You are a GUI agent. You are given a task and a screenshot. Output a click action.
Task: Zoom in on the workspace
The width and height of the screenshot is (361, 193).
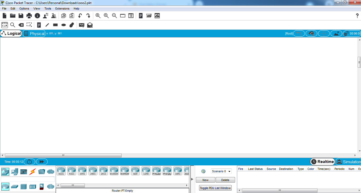(x=98, y=16)
